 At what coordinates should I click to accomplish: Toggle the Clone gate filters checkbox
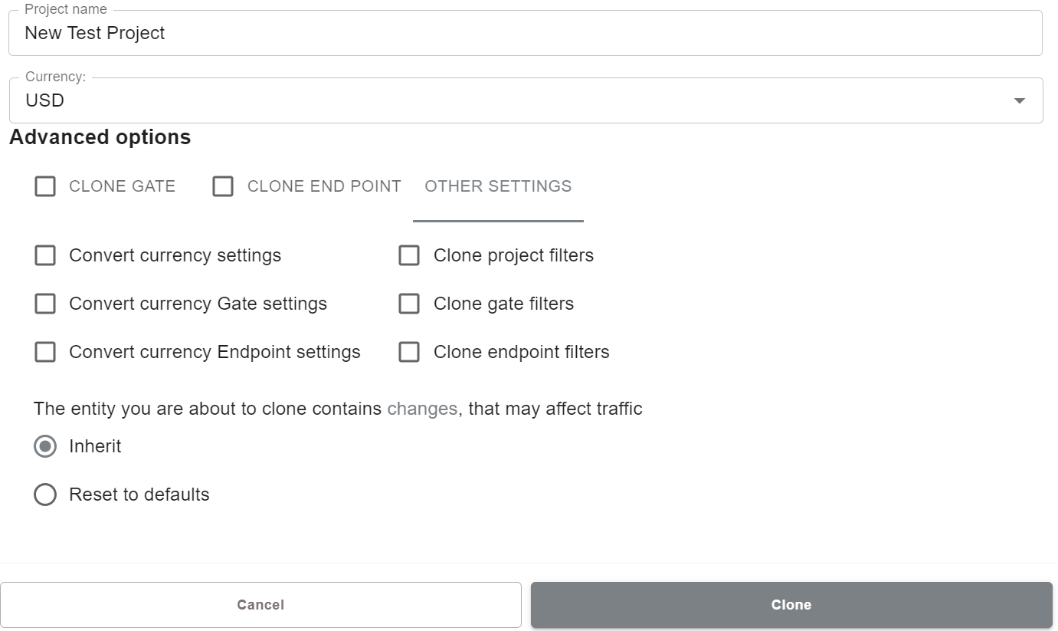[409, 304]
